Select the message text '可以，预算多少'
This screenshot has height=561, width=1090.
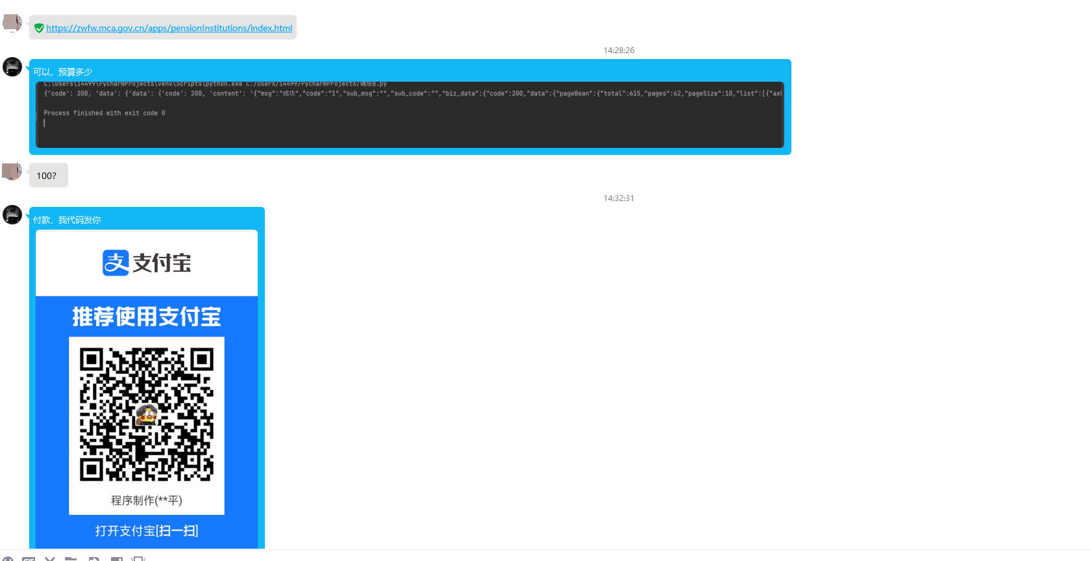(x=63, y=72)
